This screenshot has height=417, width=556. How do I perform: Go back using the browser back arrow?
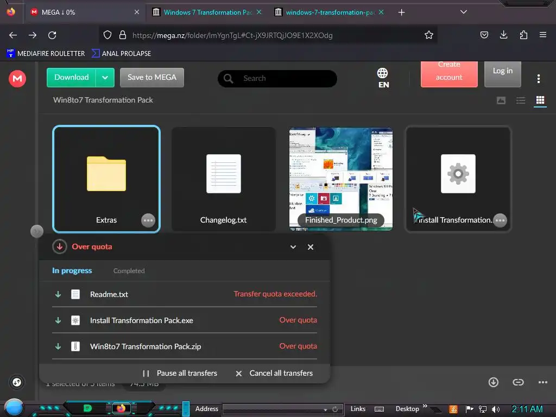click(x=13, y=35)
